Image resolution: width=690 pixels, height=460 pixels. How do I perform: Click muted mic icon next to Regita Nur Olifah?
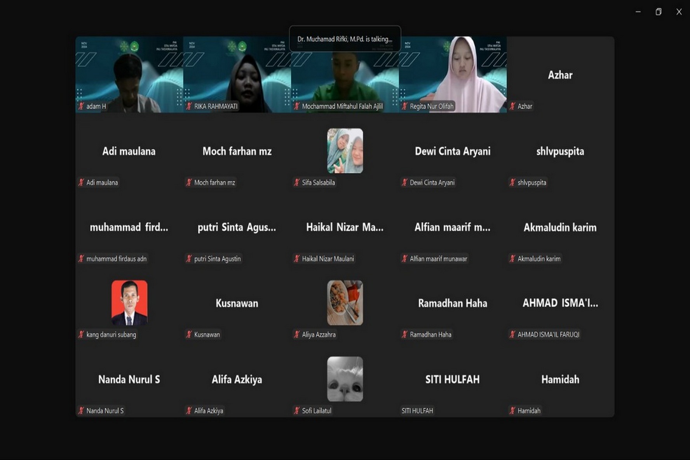pos(405,106)
